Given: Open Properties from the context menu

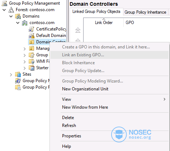Looking at the screenshot, I should tap(109, 136).
